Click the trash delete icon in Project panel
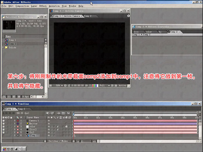The image size is (203, 152). pos(19,97)
